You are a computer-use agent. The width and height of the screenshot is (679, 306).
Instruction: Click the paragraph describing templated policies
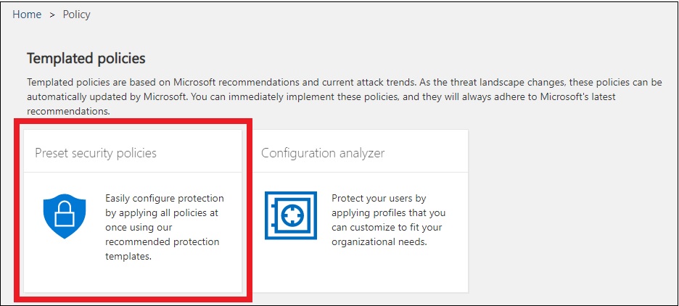click(345, 96)
